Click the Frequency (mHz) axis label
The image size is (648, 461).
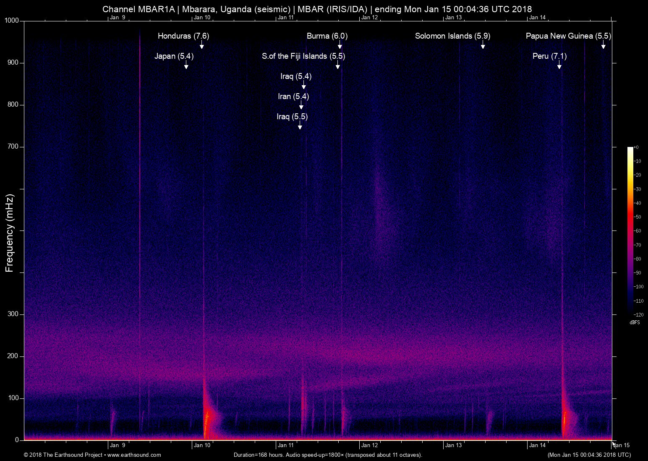[9, 233]
